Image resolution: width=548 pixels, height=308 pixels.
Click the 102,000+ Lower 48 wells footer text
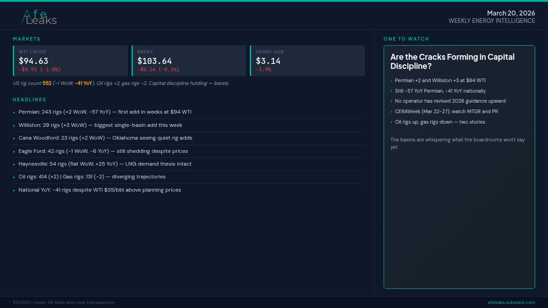pyautogui.click(x=64, y=302)
